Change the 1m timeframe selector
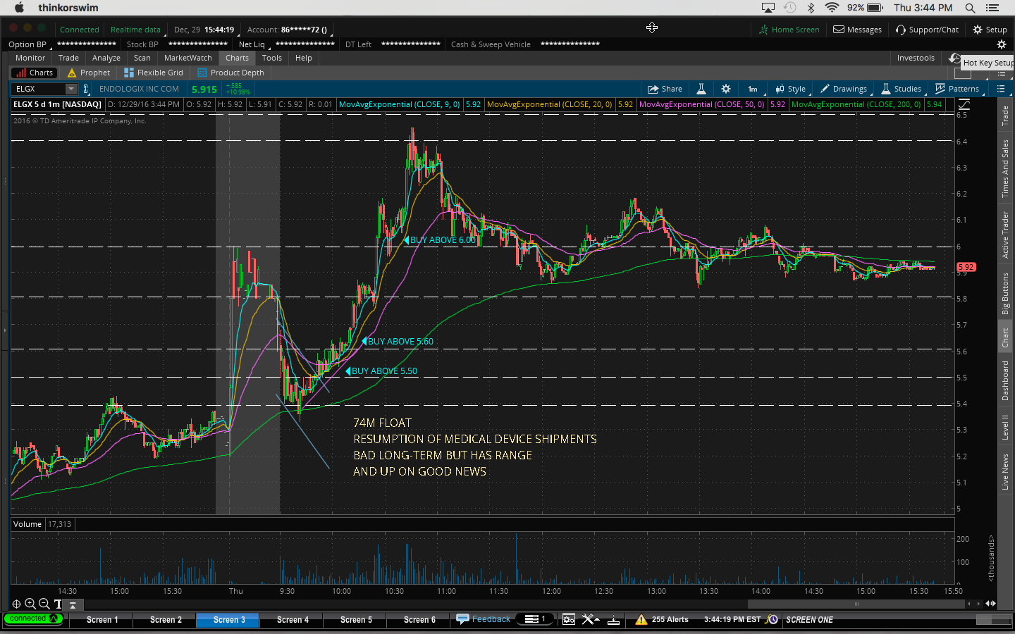 [753, 89]
